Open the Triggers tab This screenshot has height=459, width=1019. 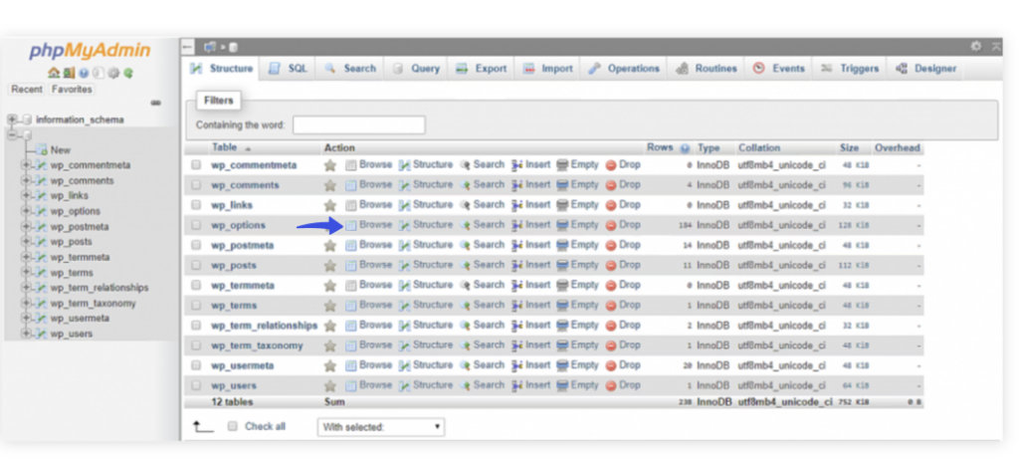click(x=850, y=69)
